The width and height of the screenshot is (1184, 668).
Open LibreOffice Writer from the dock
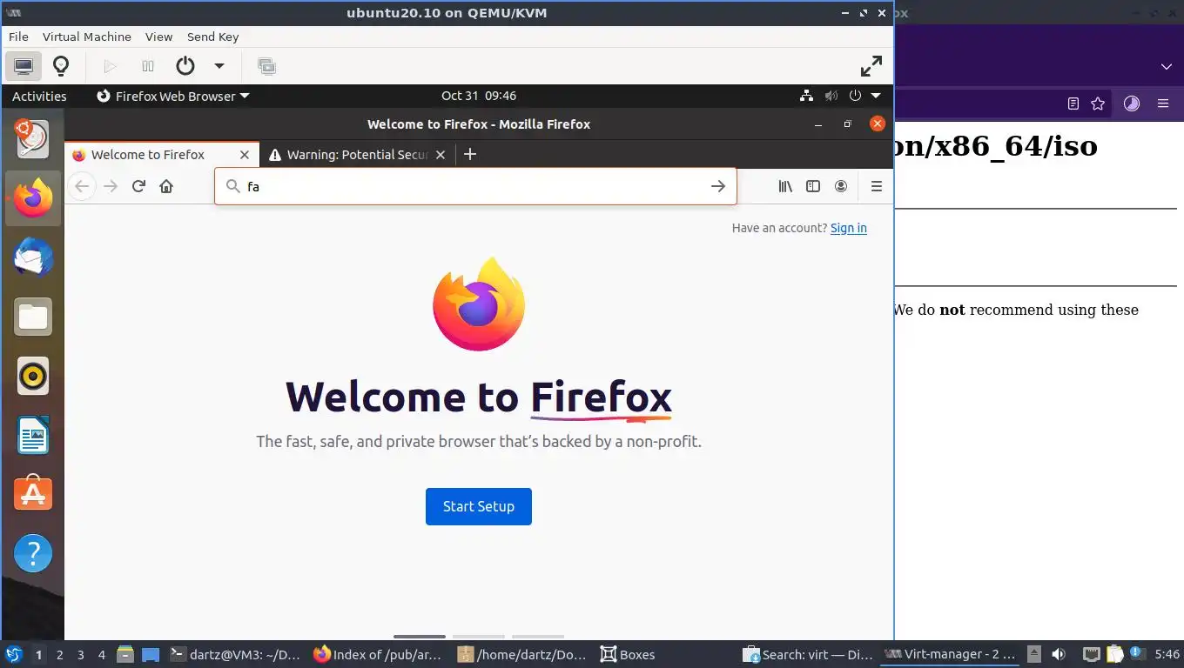point(33,435)
